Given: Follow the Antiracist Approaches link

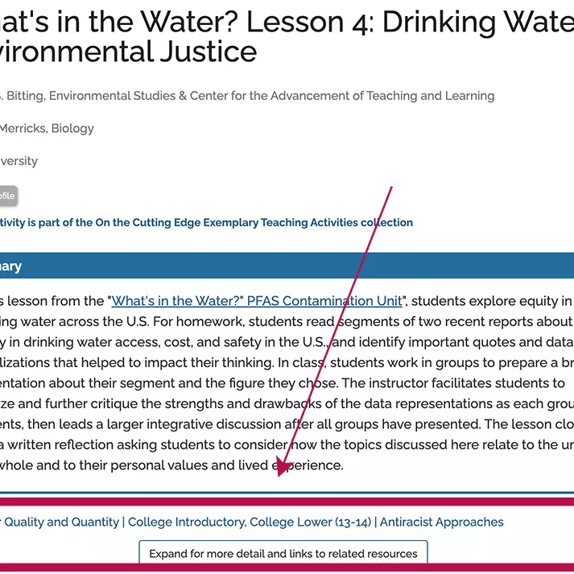Looking at the screenshot, I should [441, 522].
